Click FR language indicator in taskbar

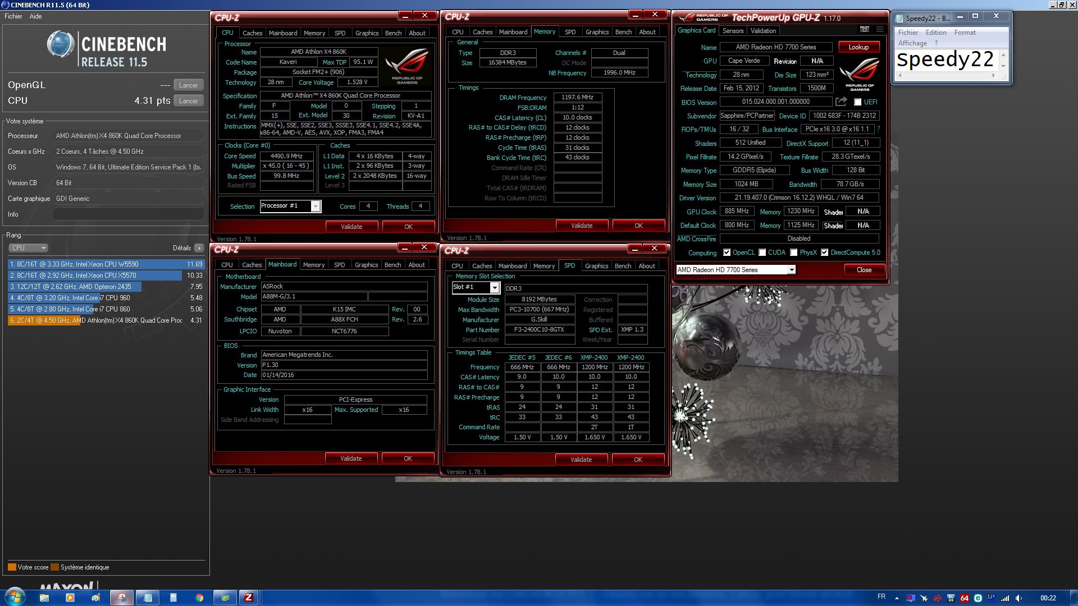point(881,596)
